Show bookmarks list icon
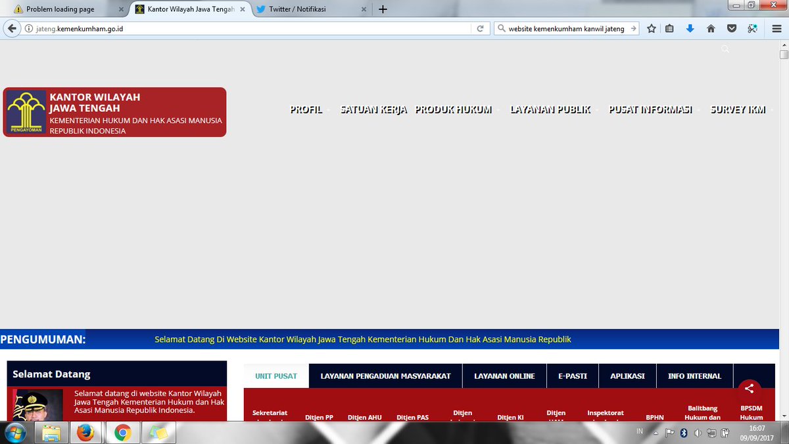789x444 pixels. pos(669,28)
